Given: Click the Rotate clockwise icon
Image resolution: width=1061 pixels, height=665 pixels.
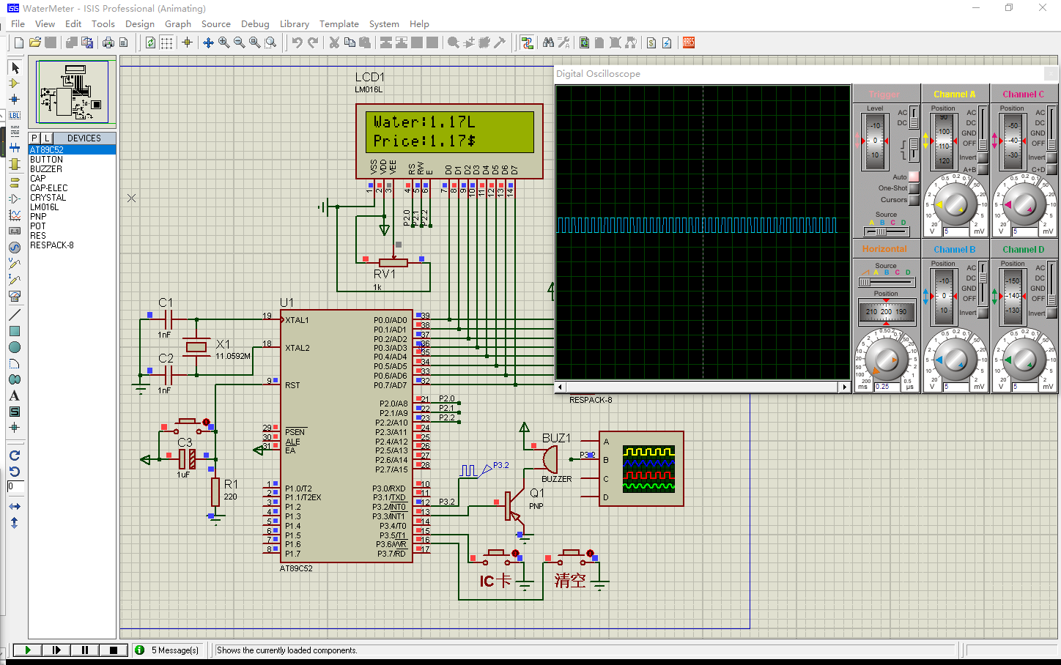Looking at the screenshot, I should [14, 456].
